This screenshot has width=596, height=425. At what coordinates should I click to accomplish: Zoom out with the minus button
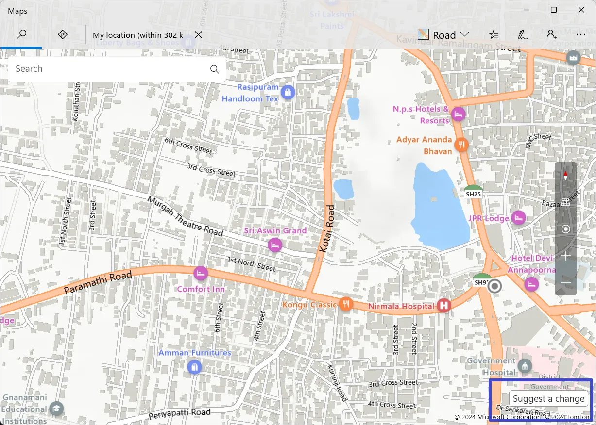[565, 282]
